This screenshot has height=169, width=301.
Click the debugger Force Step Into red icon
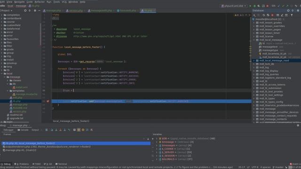coord(61,130)
